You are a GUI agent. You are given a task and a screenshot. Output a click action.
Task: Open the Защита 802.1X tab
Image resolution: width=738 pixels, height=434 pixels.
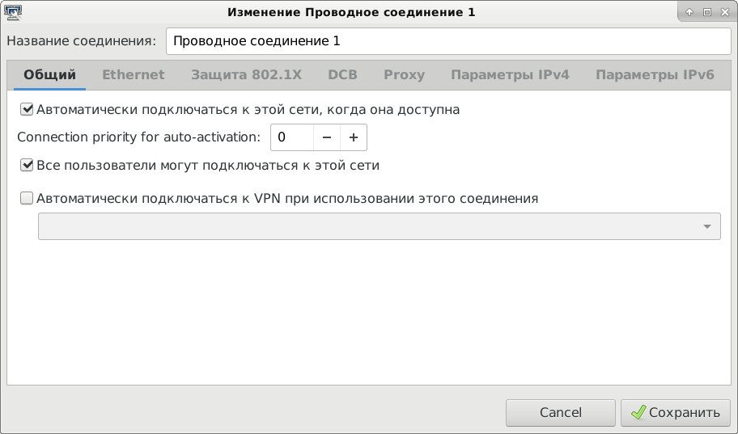(246, 75)
